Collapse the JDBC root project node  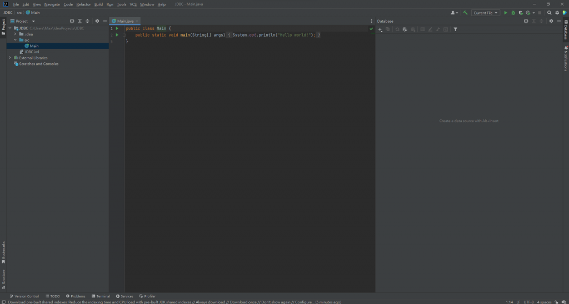tap(10, 28)
